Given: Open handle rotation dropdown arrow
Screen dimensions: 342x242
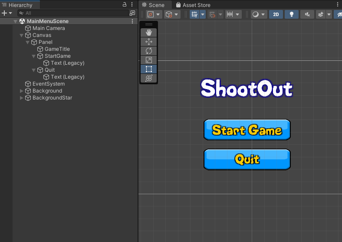Looking at the screenshot, I should coord(176,14).
